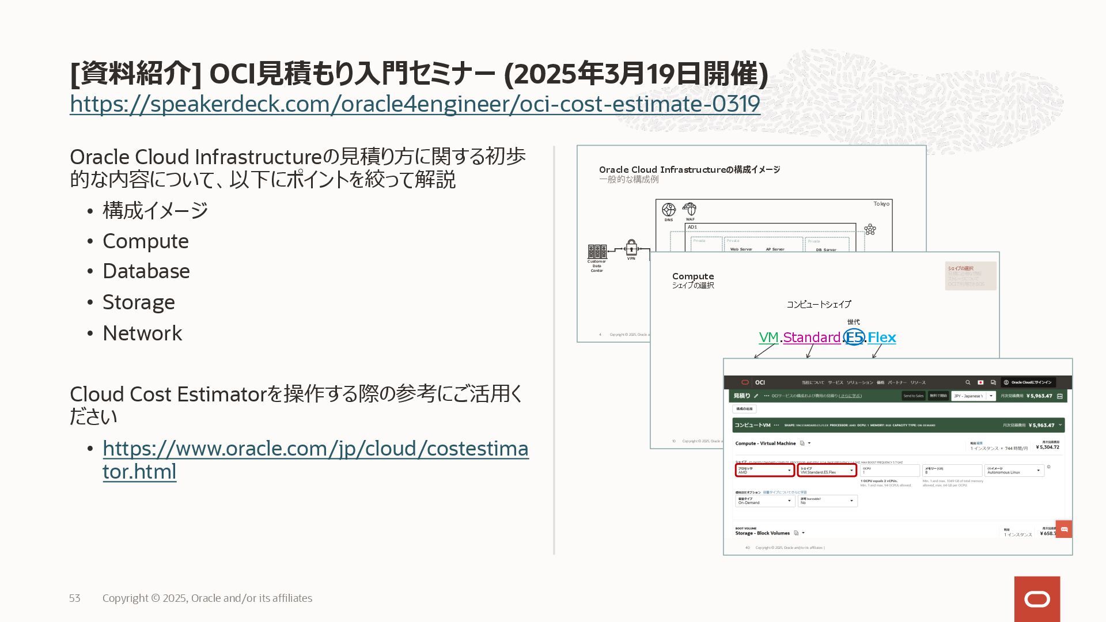Click the Oracle Cloud sign-in button

[1028, 382]
